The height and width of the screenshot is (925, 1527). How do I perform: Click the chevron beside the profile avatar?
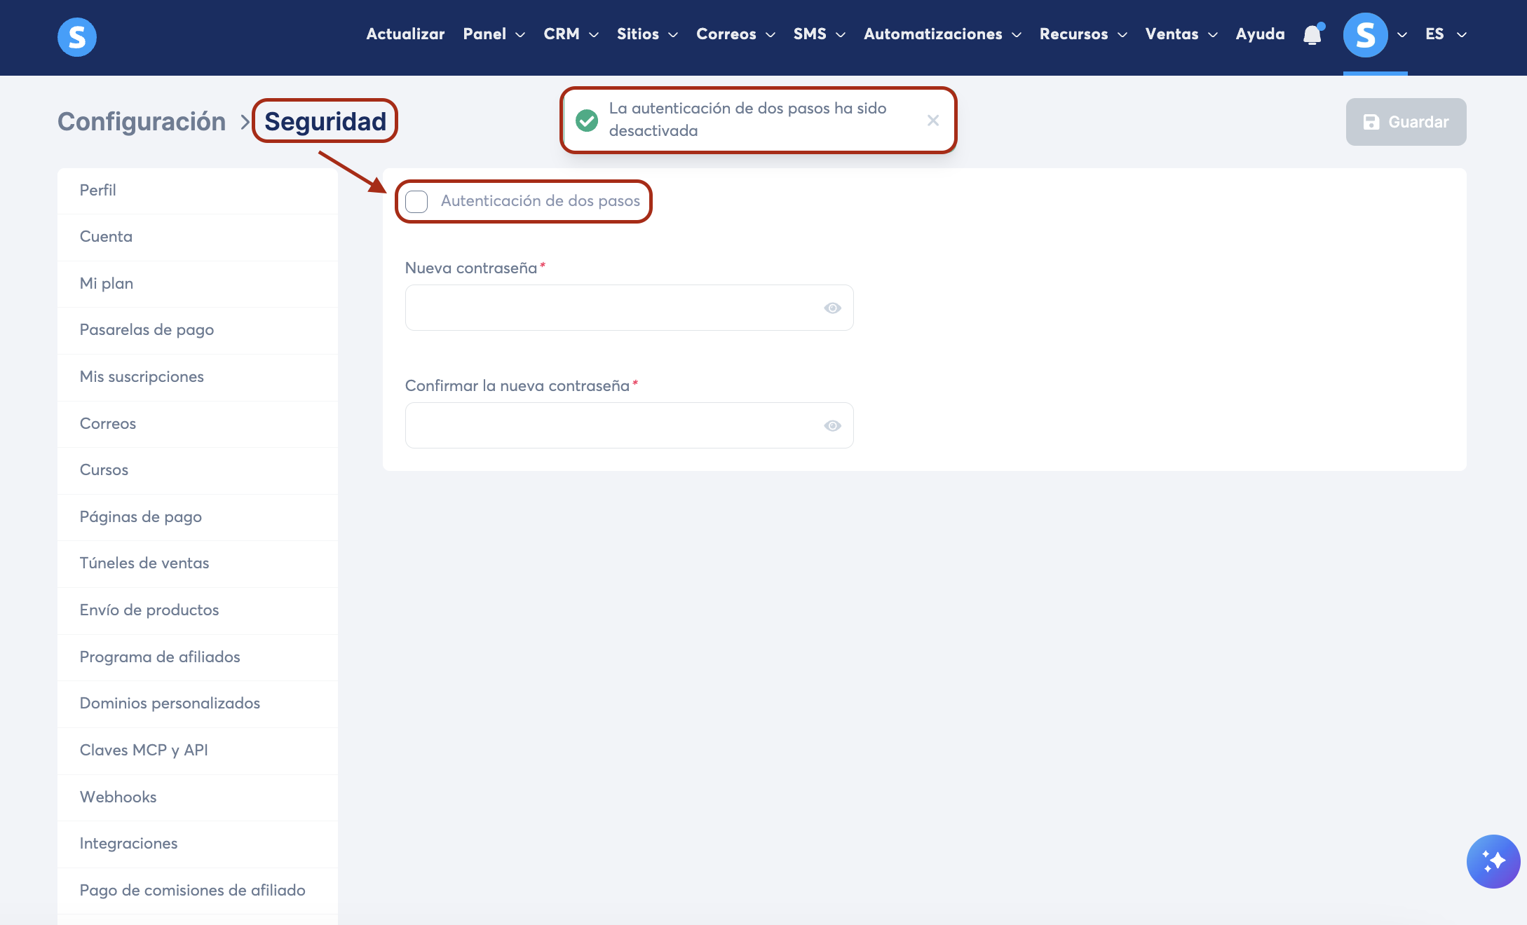[1402, 35]
